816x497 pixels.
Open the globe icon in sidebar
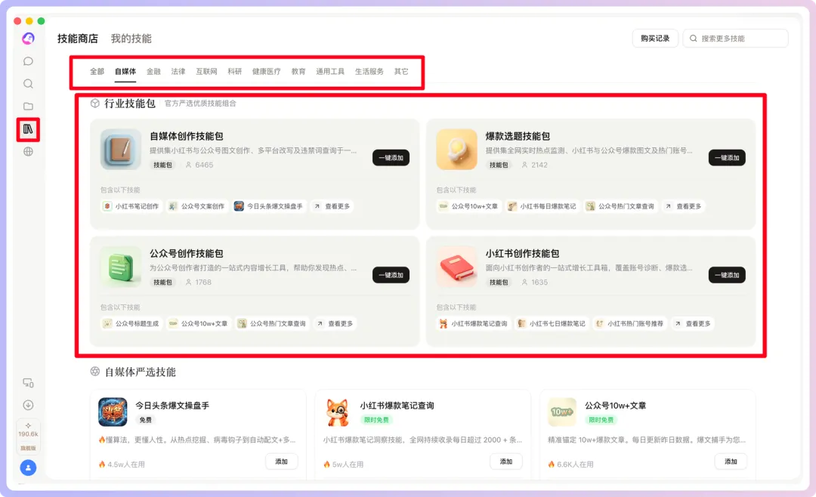[28, 152]
